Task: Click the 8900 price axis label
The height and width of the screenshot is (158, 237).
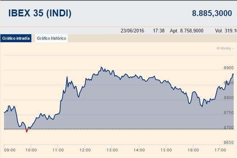Action: pyautogui.click(x=229, y=68)
